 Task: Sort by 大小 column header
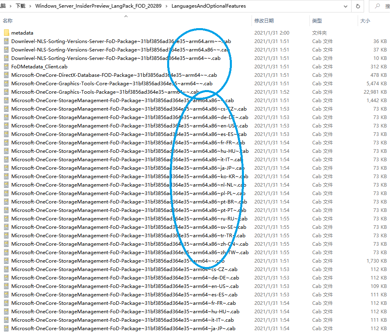(365, 21)
